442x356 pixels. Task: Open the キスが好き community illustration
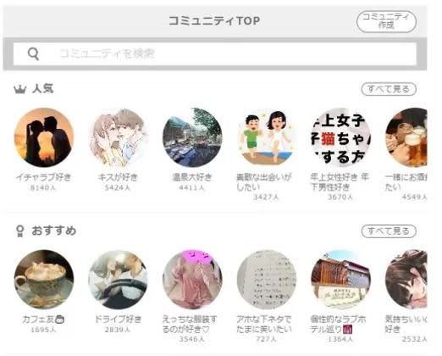pyautogui.click(x=118, y=137)
